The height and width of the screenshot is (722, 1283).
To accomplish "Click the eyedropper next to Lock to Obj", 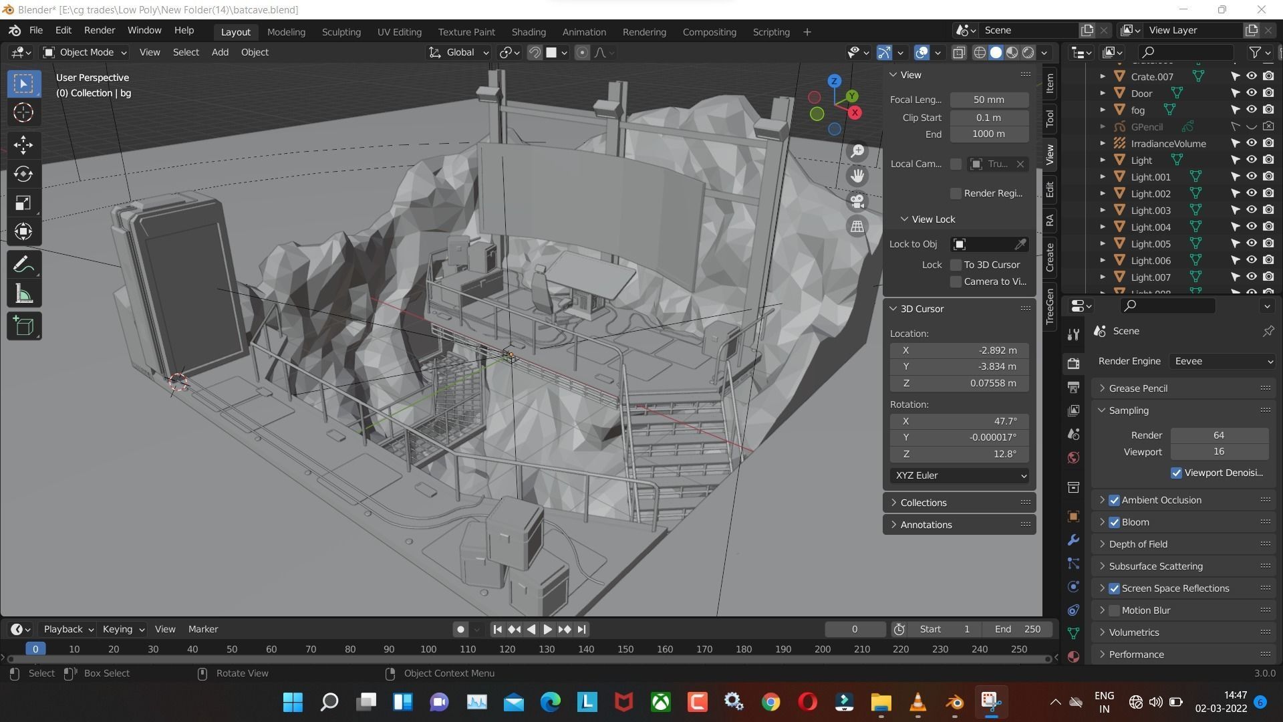I will coord(1020,245).
